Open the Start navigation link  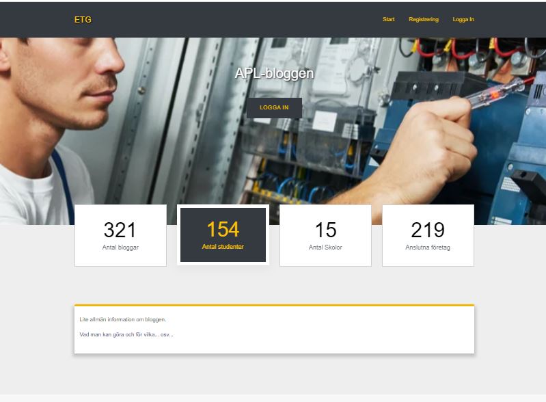pyautogui.click(x=389, y=20)
